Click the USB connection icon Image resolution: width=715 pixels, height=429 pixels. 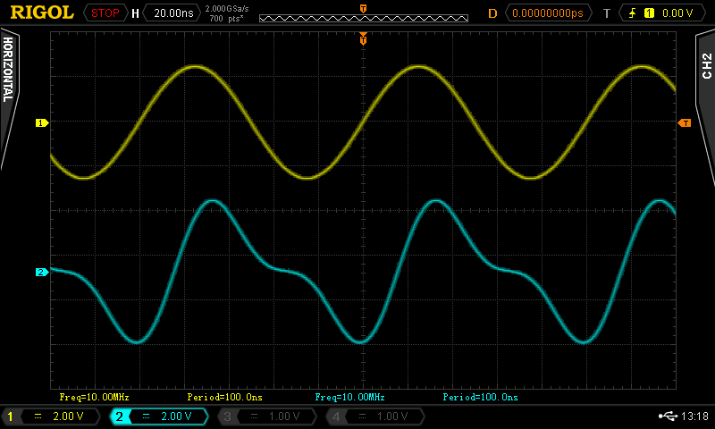668,416
